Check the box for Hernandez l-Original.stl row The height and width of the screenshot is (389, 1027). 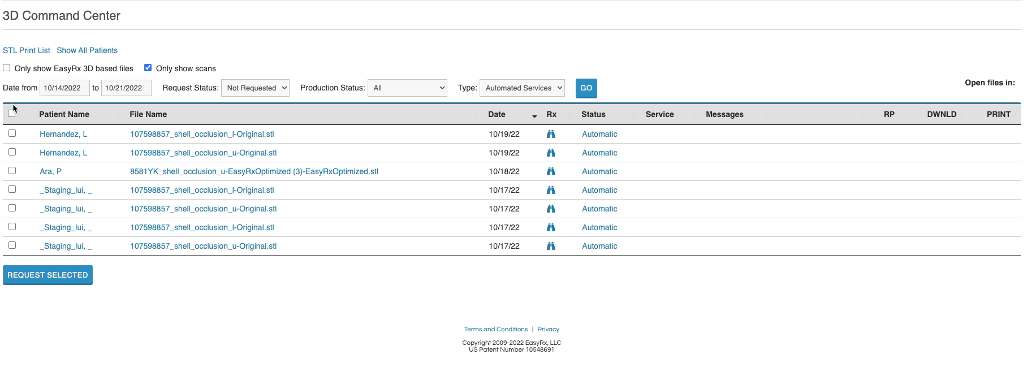click(x=12, y=133)
